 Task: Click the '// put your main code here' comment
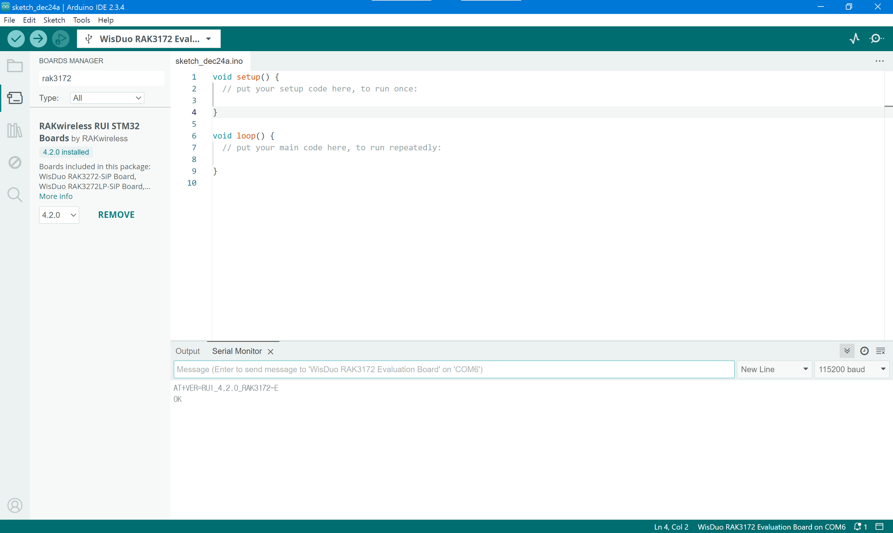[x=332, y=148]
